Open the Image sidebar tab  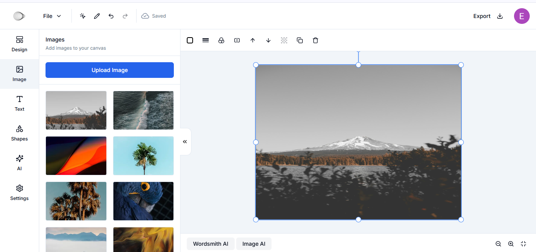(x=19, y=74)
